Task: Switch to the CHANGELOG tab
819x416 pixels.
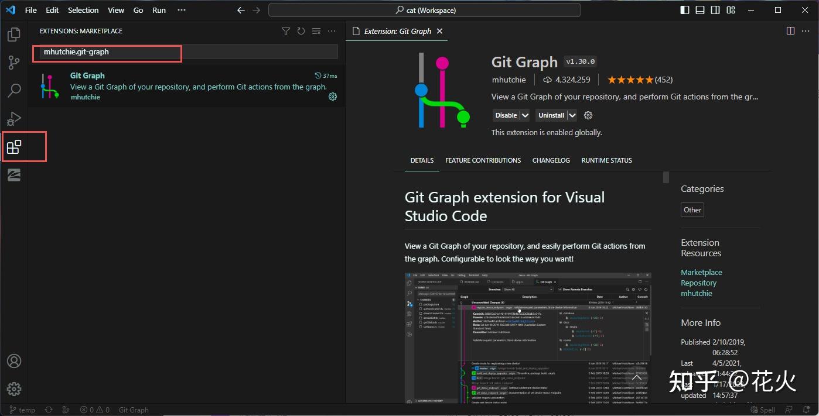Action: [551, 160]
